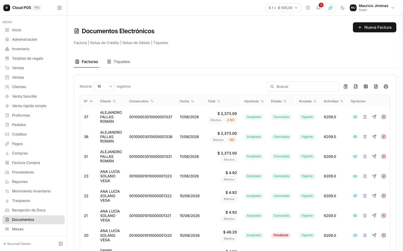This screenshot has height=251, width=403.
Task: Toggle dark mode moon icon
Action: tap(343, 8)
